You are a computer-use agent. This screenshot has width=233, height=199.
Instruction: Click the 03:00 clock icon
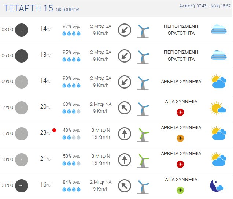22,30
